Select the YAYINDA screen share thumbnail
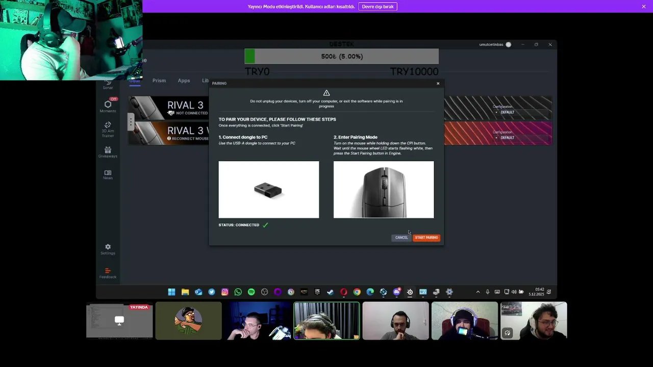The width and height of the screenshot is (653, 367). click(119, 321)
